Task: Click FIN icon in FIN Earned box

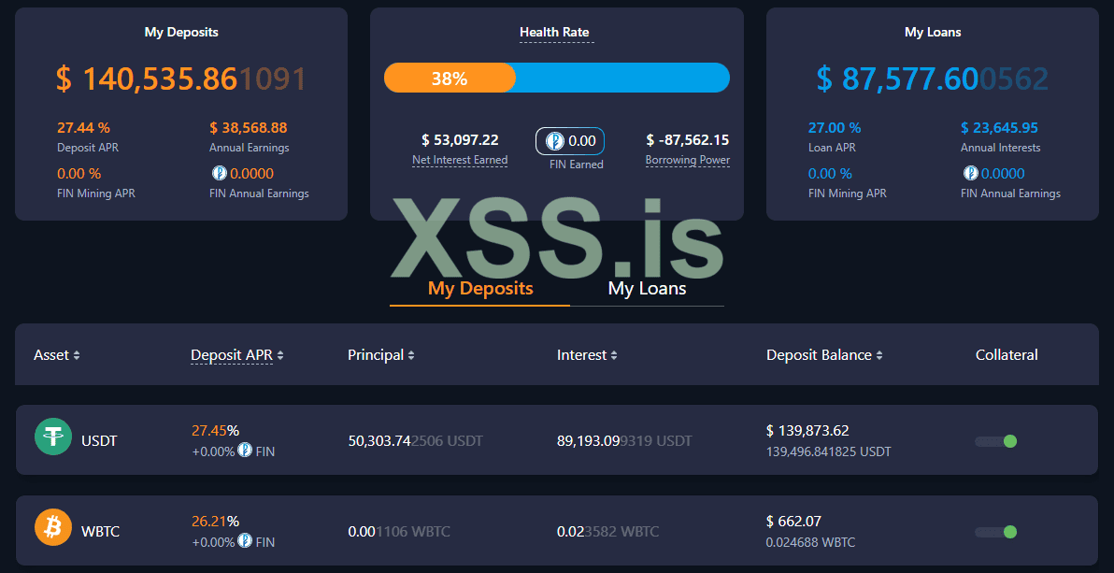Action: pyautogui.click(x=555, y=141)
